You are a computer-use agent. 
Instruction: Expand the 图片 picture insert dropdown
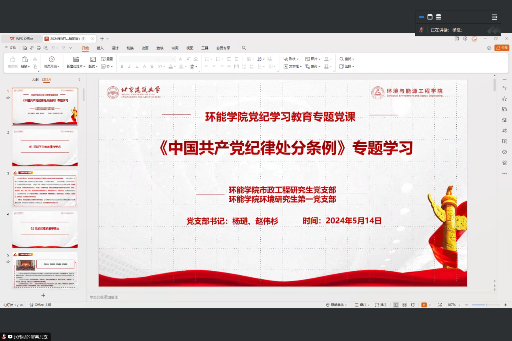tap(320, 59)
